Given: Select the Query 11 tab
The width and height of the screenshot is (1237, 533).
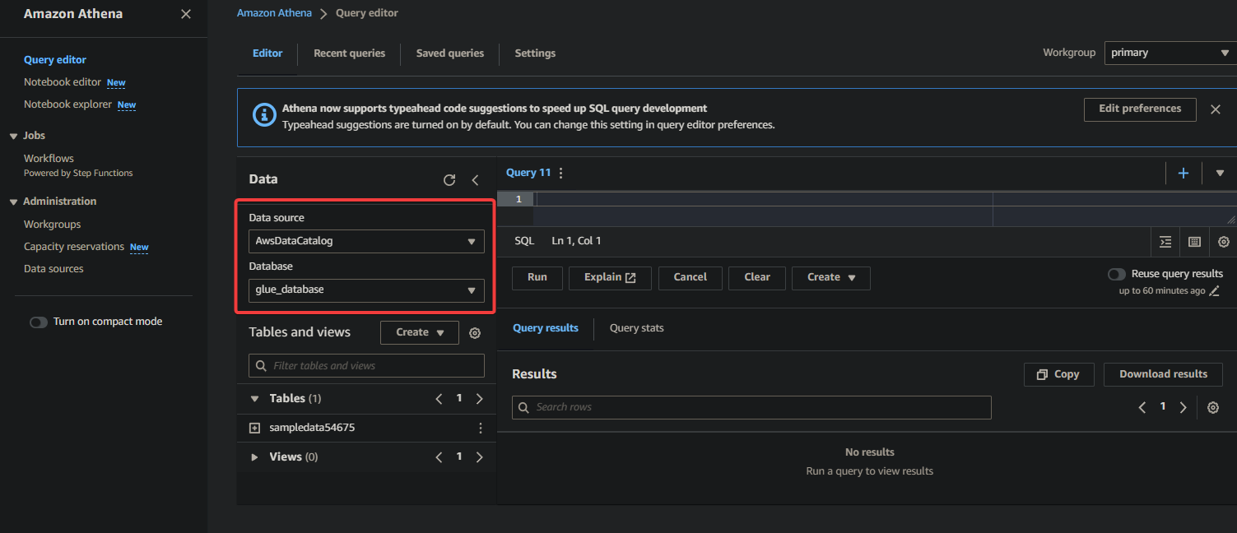Looking at the screenshot, I should click(x=528, y=173).
